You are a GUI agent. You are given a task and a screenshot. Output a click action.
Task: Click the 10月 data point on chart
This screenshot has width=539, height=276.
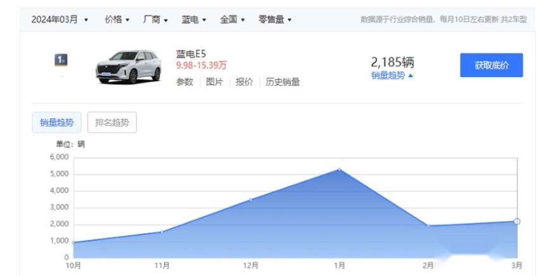click(73, 243)
